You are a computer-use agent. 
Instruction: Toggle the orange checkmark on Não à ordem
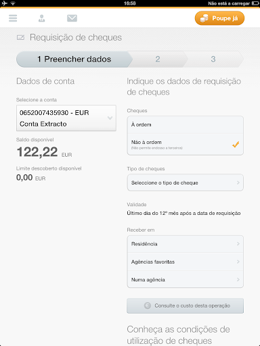[x=236, y=144]
